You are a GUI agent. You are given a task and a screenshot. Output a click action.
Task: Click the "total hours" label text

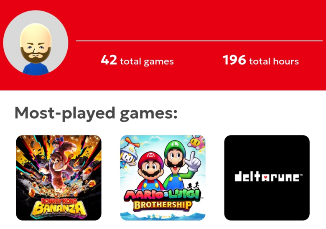[x=274, y=62]
